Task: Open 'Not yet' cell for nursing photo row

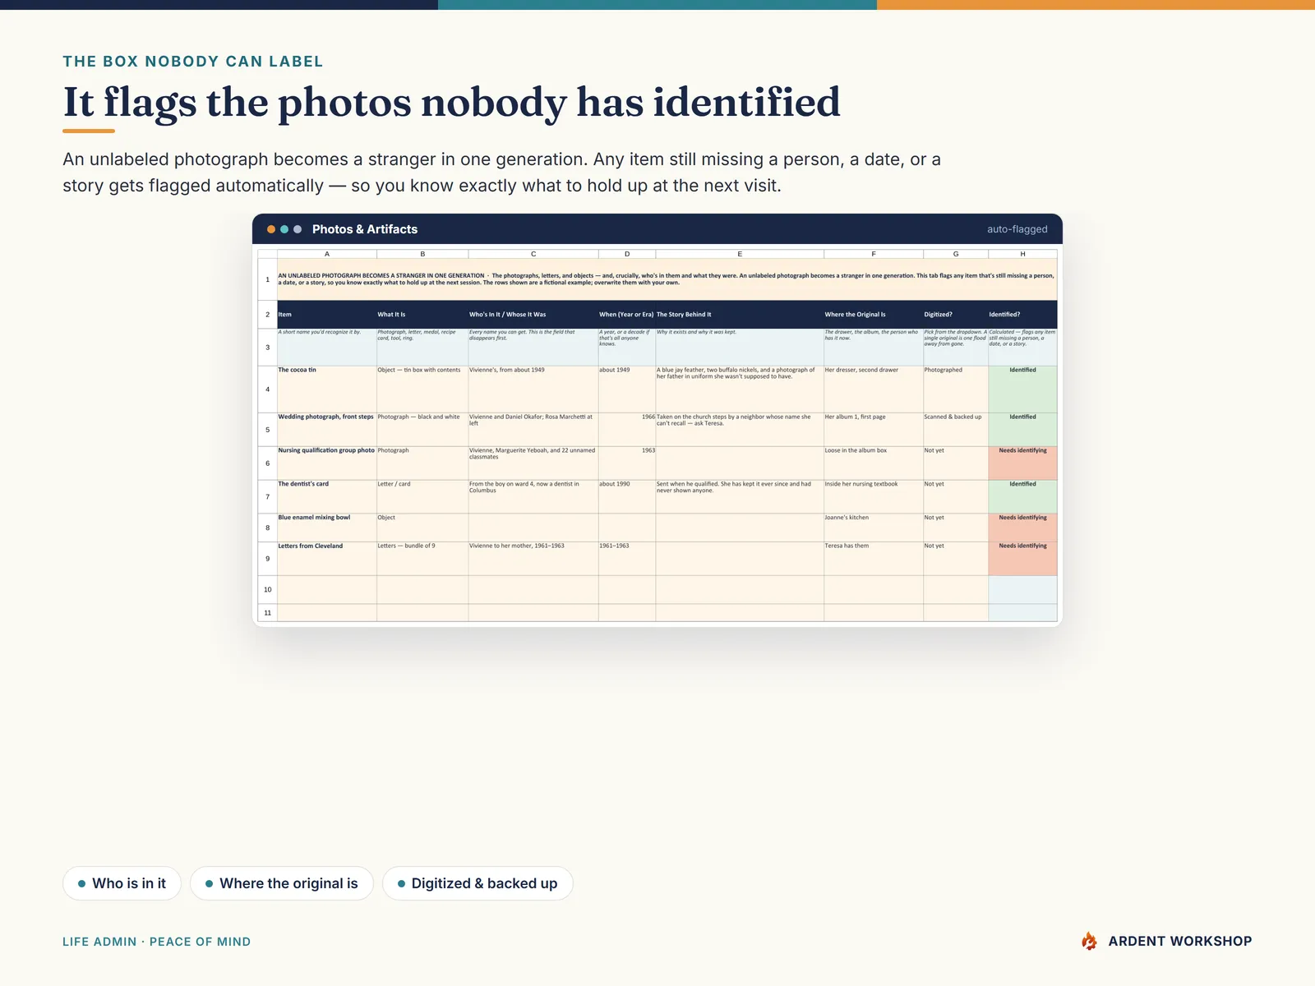Action: point(956,463)
